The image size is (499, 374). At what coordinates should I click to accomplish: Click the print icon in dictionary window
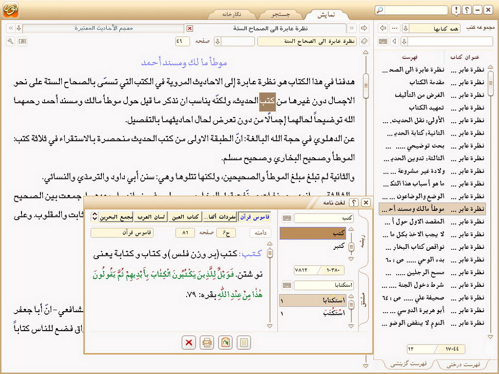[206, 343]
